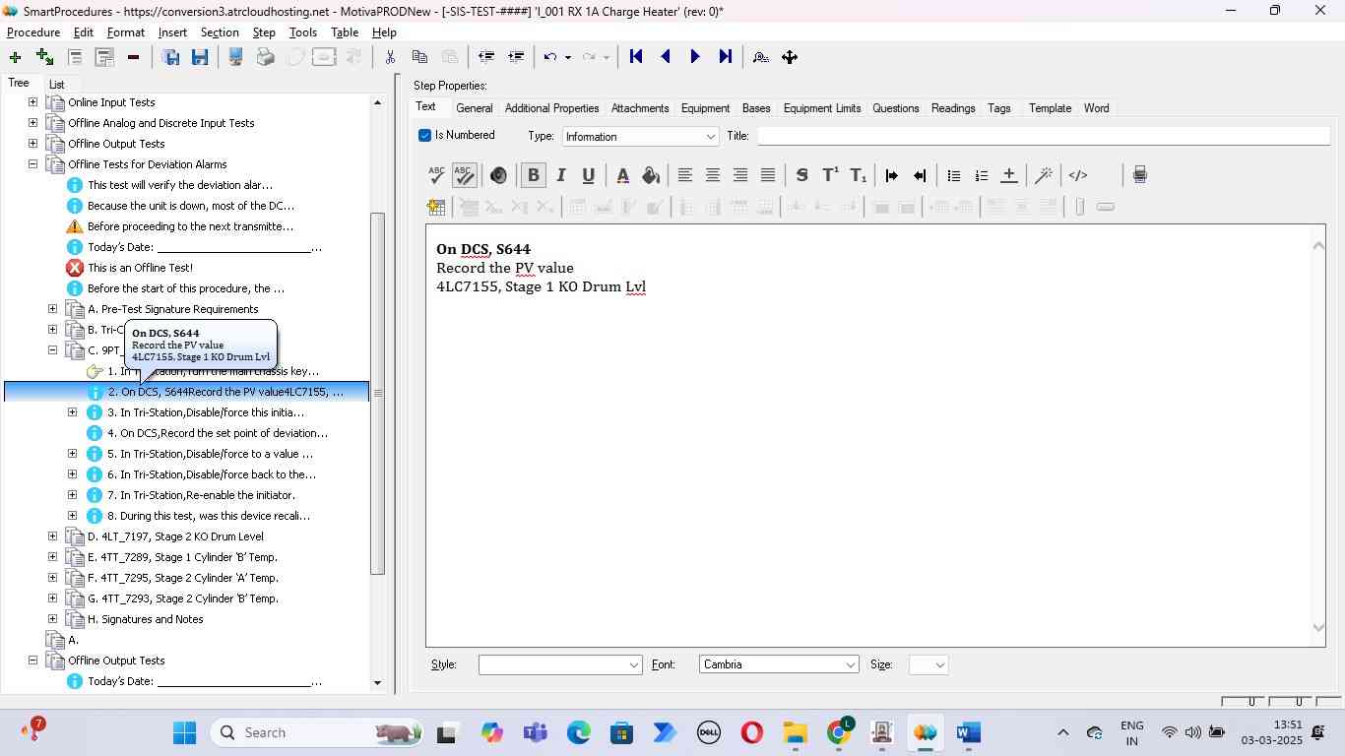Click the print icon in main toolbar
The height and width of the screenshot is (756, 1345).
(265, 57)
